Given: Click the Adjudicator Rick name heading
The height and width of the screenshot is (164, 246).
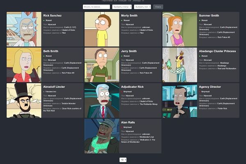Looking at the screenshot, I should coord(132,87).
